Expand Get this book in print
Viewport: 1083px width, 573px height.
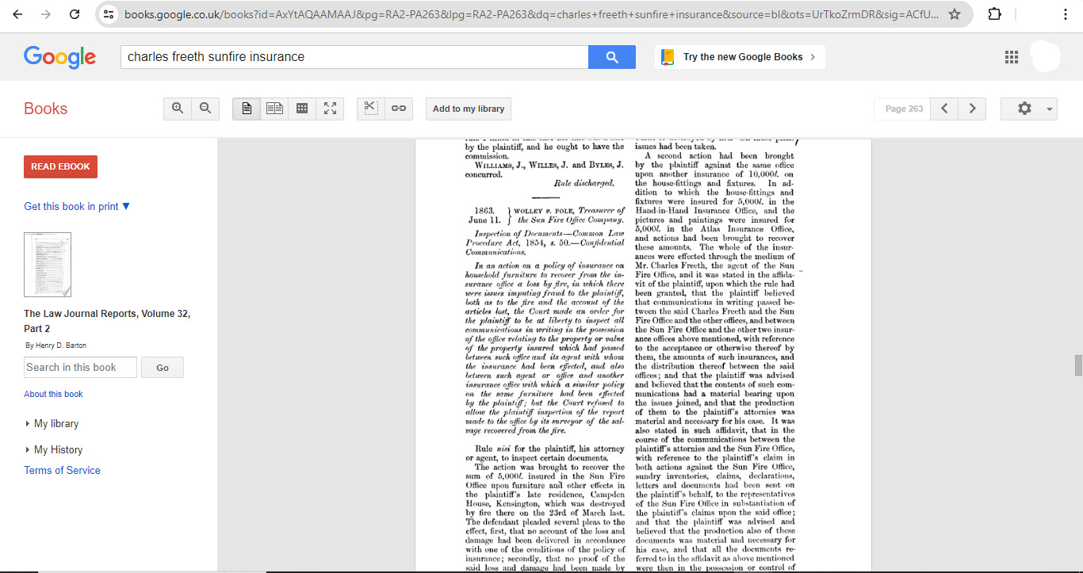tap(77, 206)
